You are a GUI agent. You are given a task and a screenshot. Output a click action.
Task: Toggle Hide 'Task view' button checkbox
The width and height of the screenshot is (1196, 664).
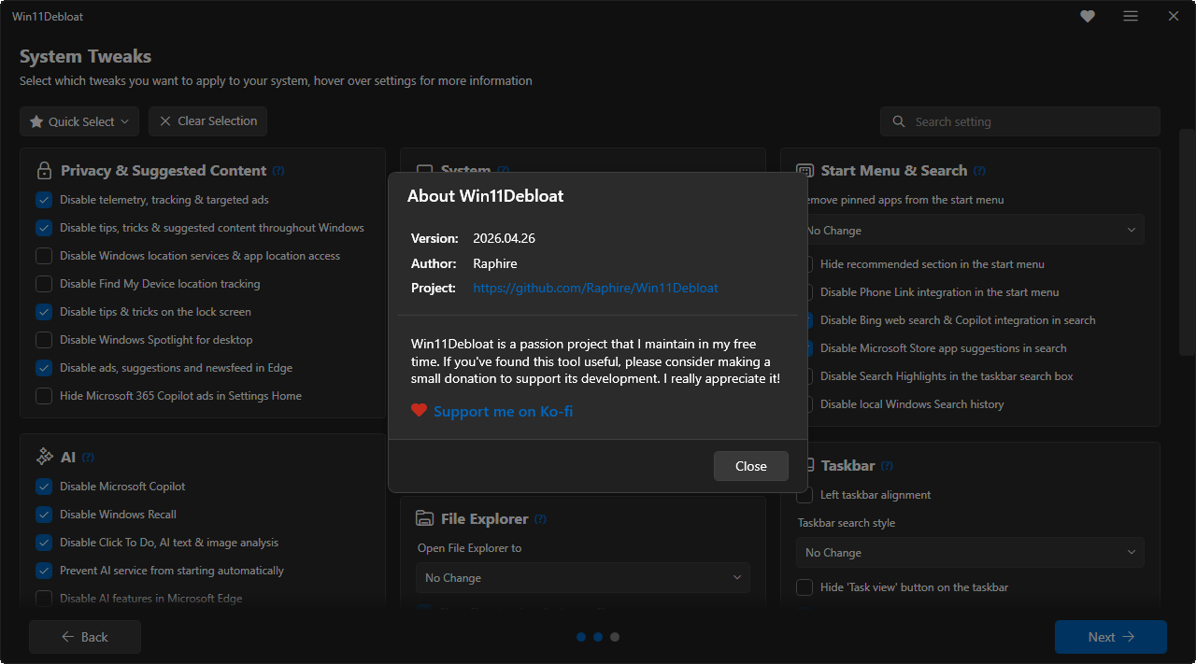coord(804,587)
